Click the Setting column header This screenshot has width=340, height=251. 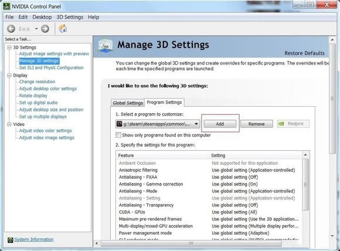[256, 155]
